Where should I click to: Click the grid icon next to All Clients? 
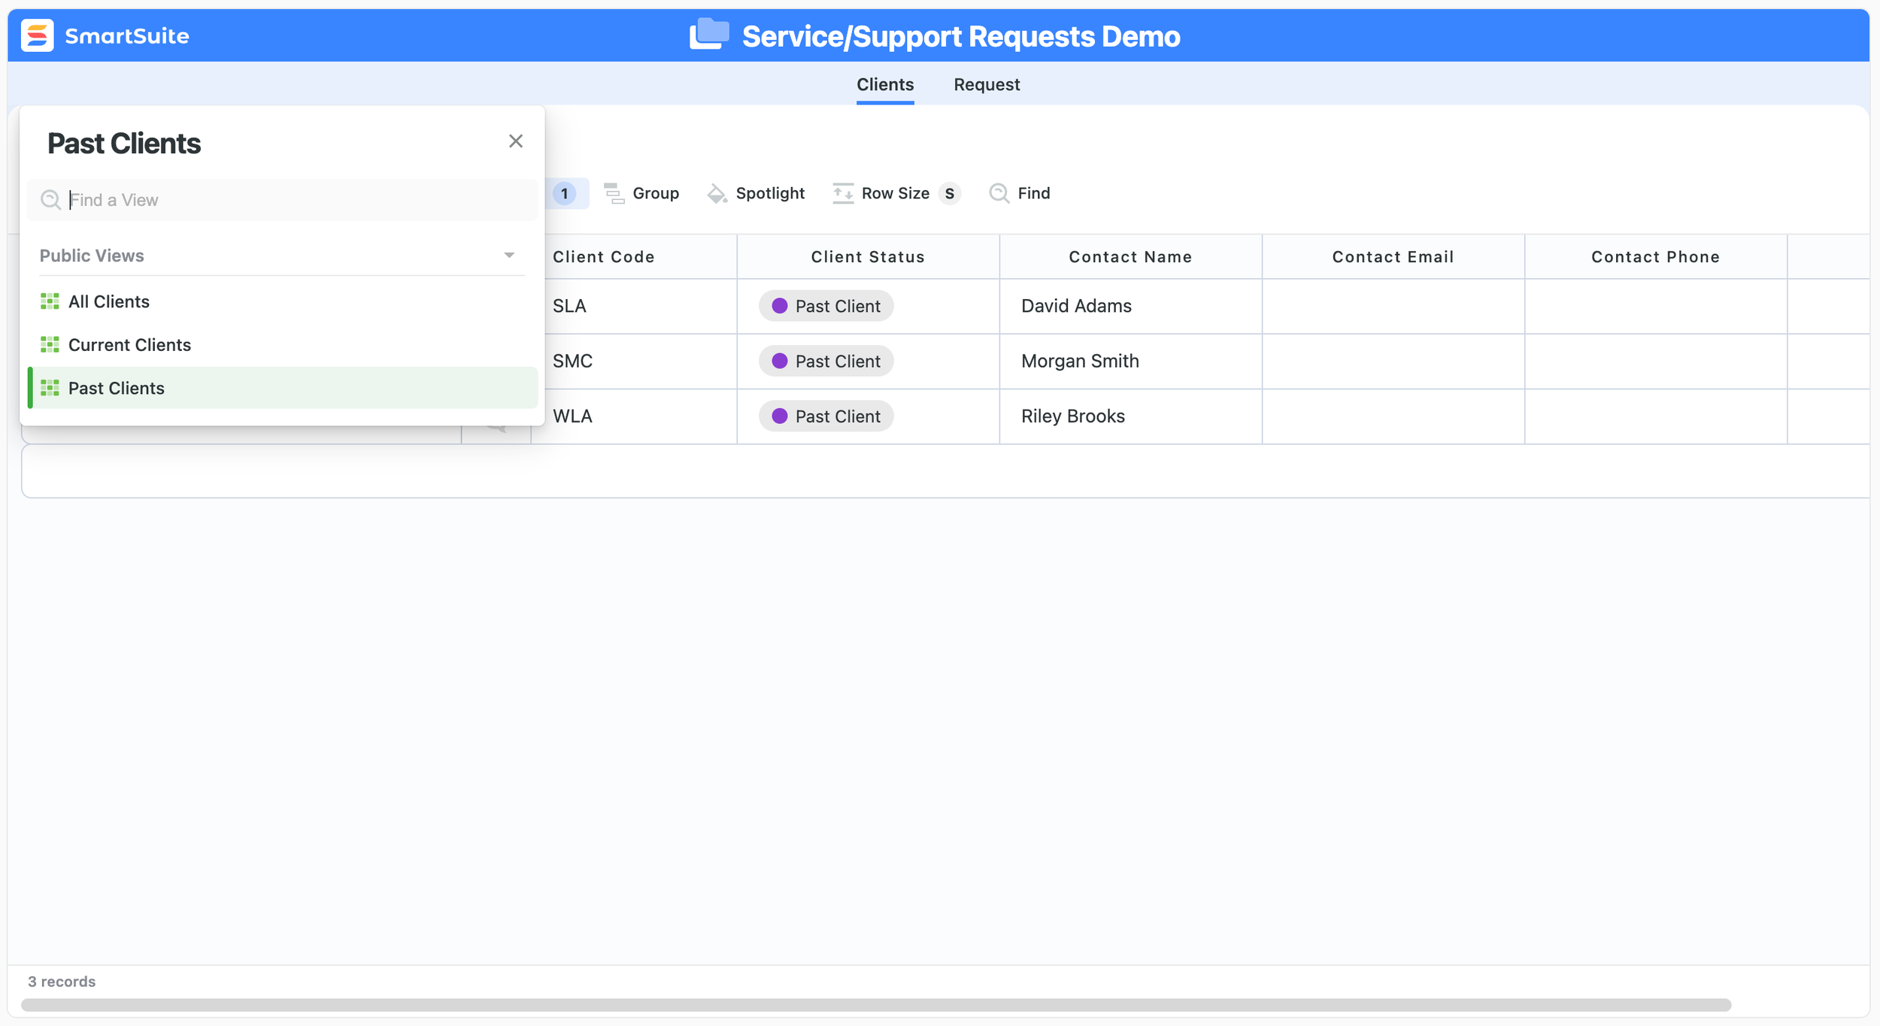pyautogui.click(x=50, y=301)
